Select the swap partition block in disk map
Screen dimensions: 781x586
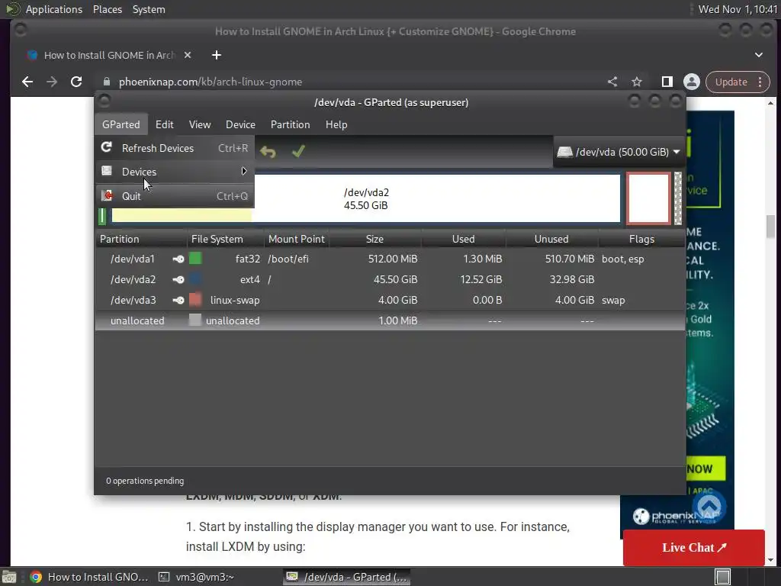tap(648, 198)
